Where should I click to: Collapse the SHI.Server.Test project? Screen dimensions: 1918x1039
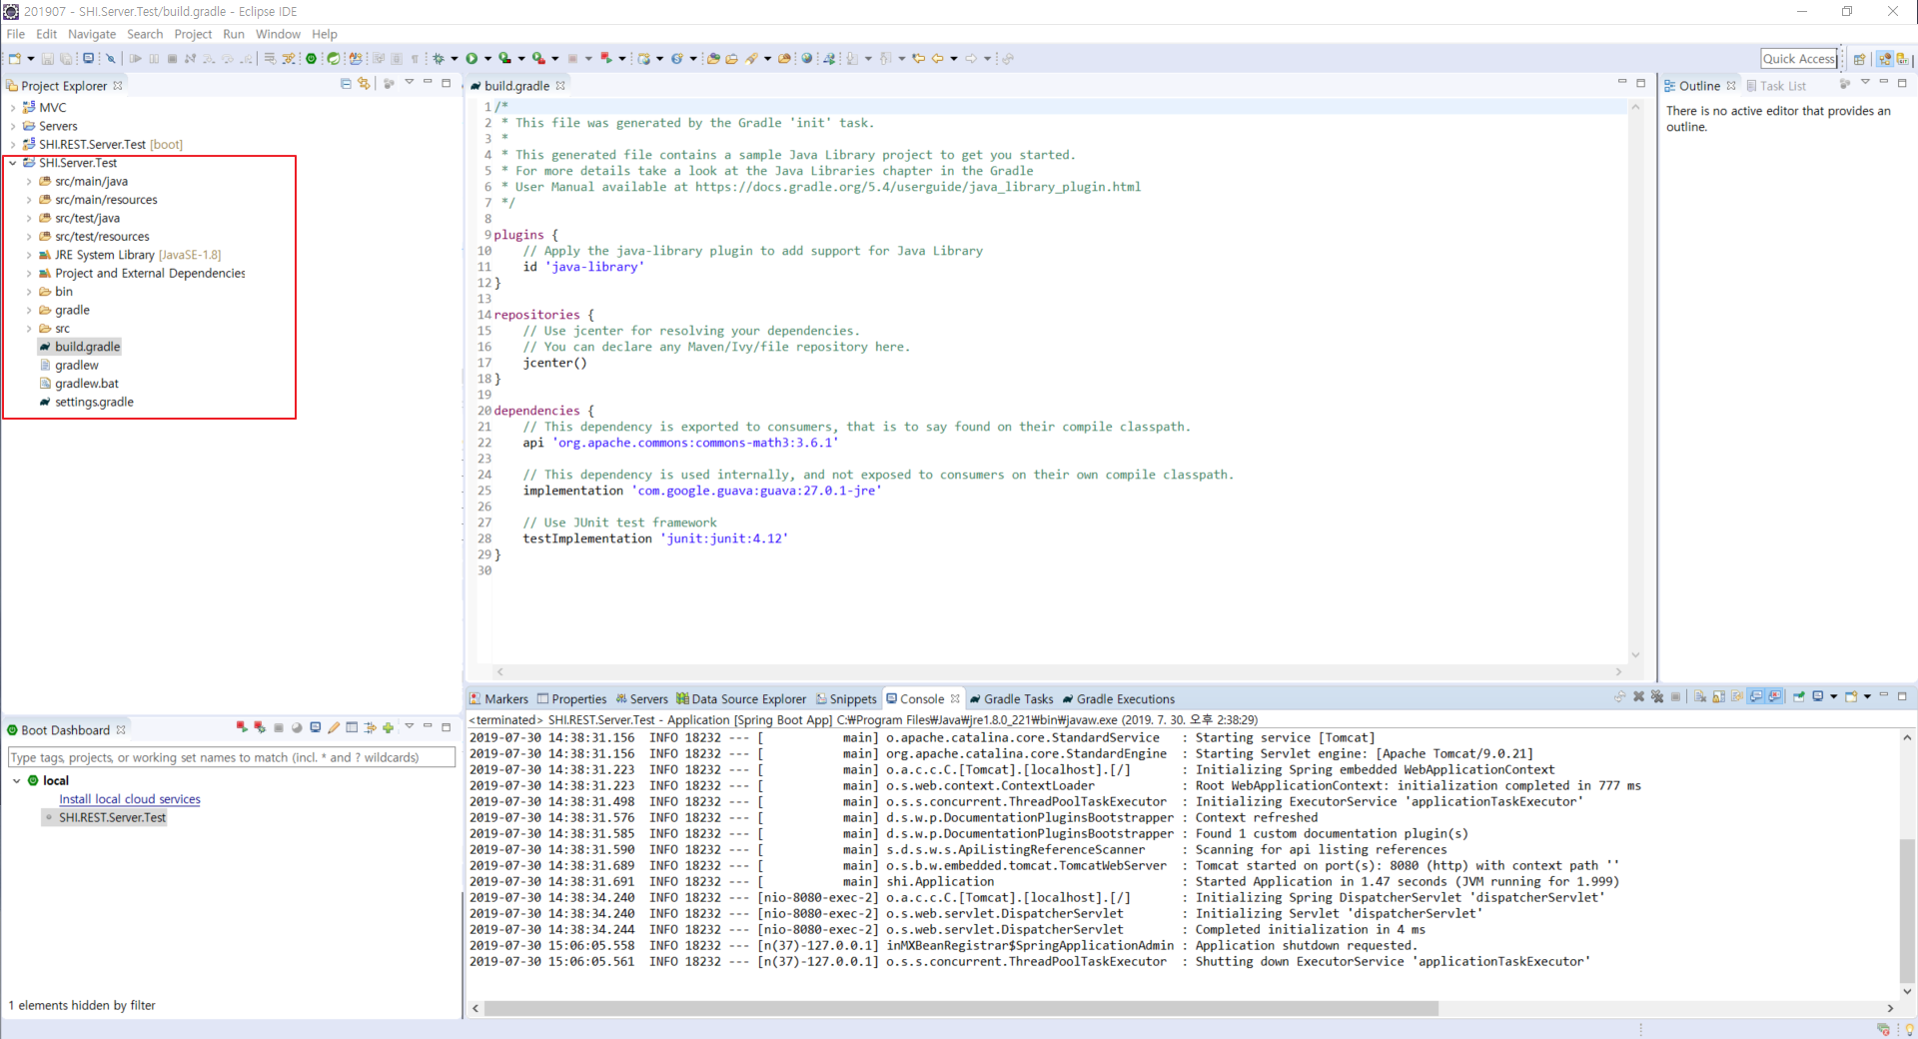(x=13, y=163)
